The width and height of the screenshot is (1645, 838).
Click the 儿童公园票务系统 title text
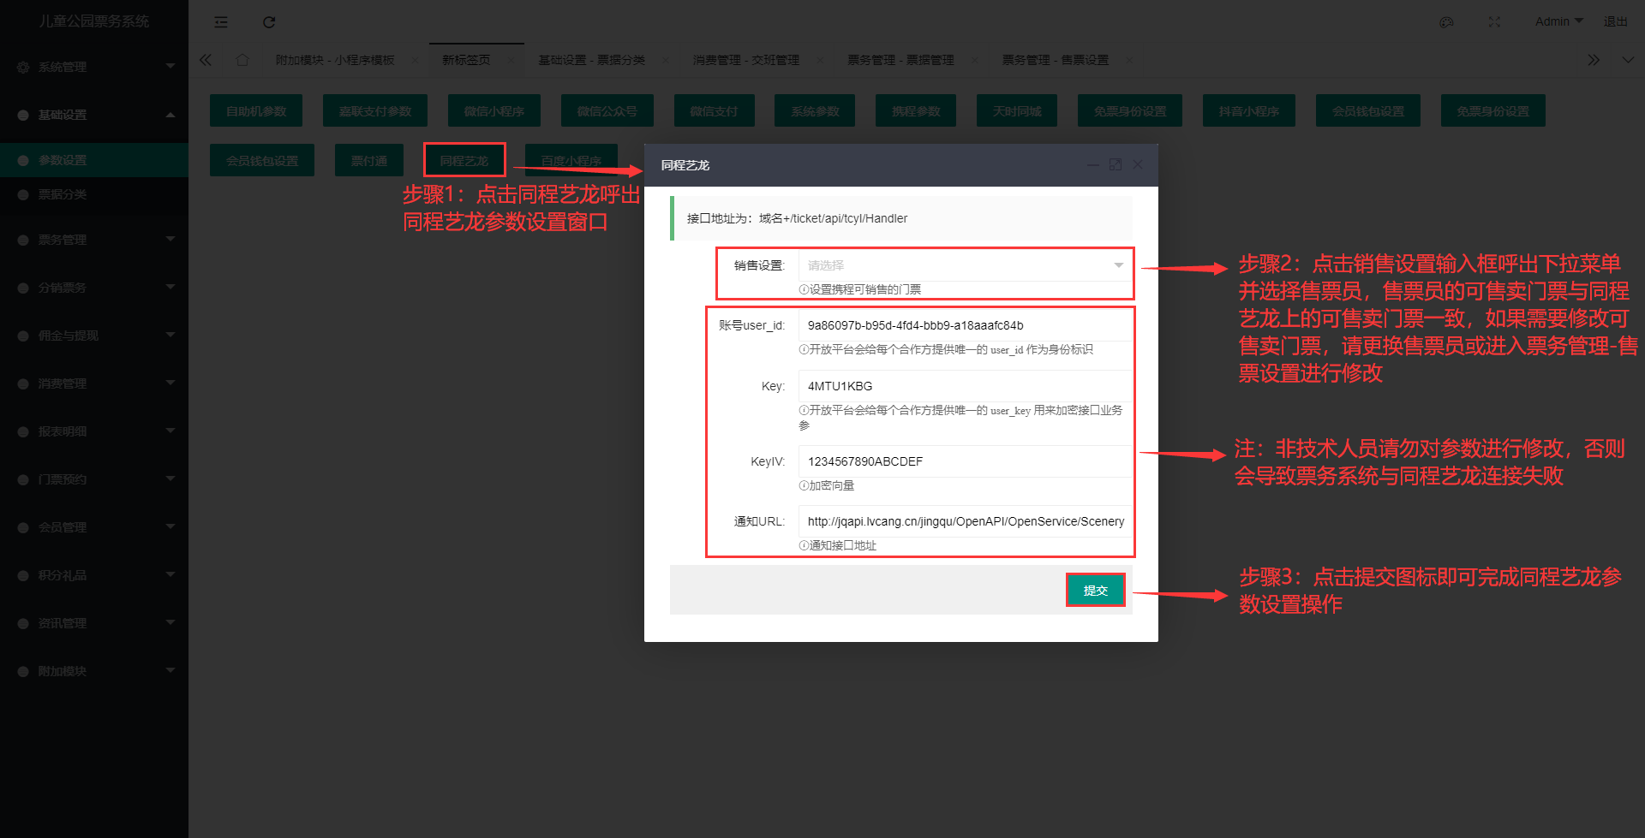click(x=94, y=21)
